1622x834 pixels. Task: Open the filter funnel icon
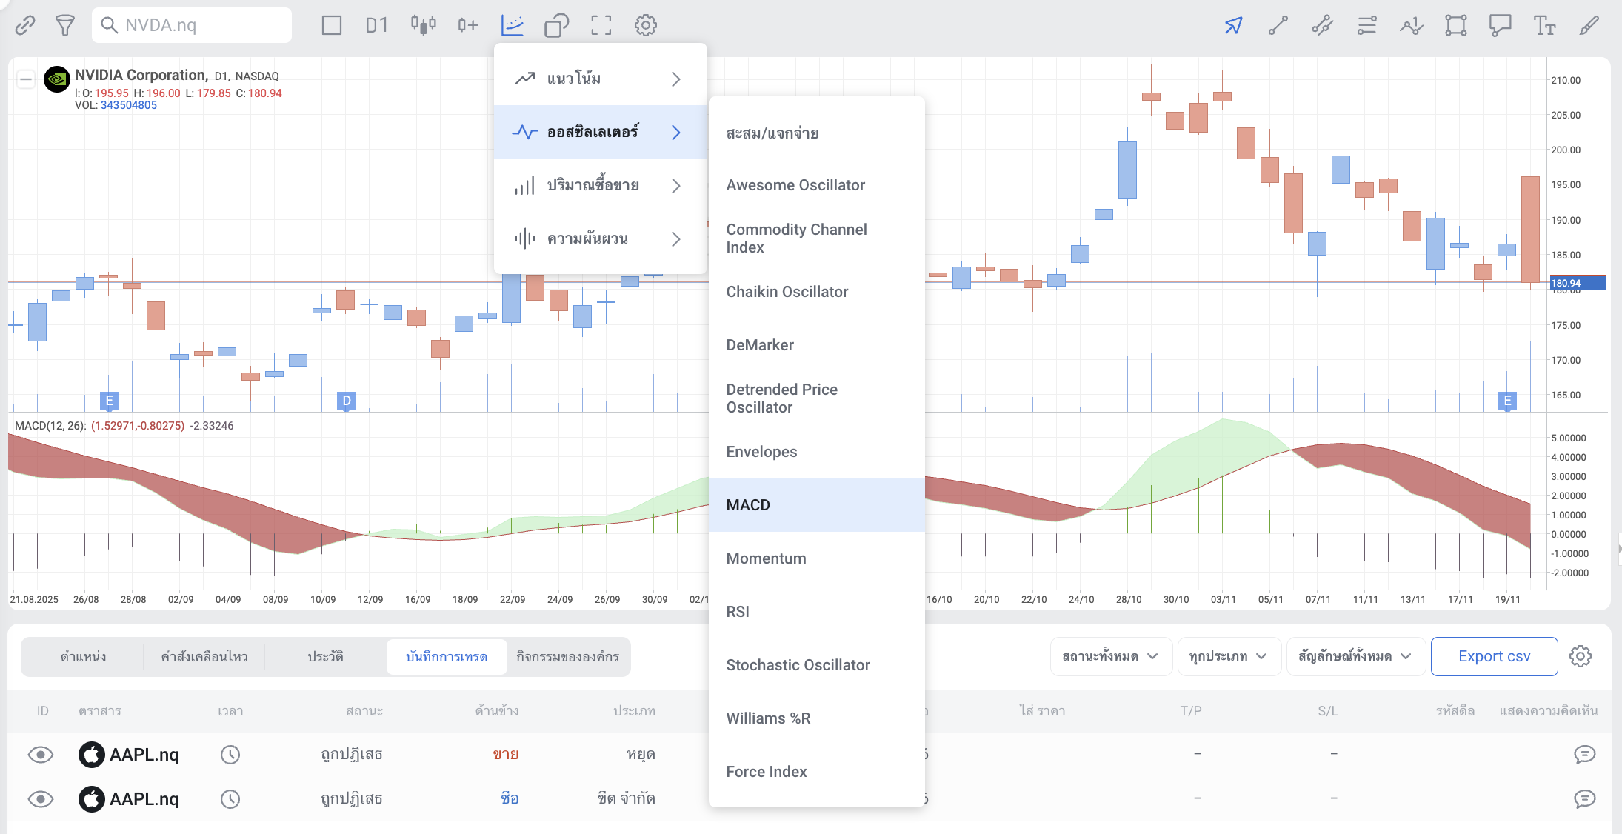(65, 25)
